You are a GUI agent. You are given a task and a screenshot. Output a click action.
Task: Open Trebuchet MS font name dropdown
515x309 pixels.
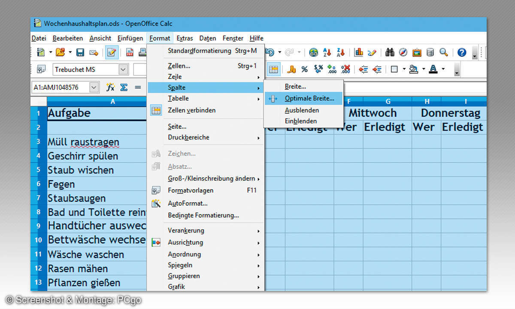point(124,70)
